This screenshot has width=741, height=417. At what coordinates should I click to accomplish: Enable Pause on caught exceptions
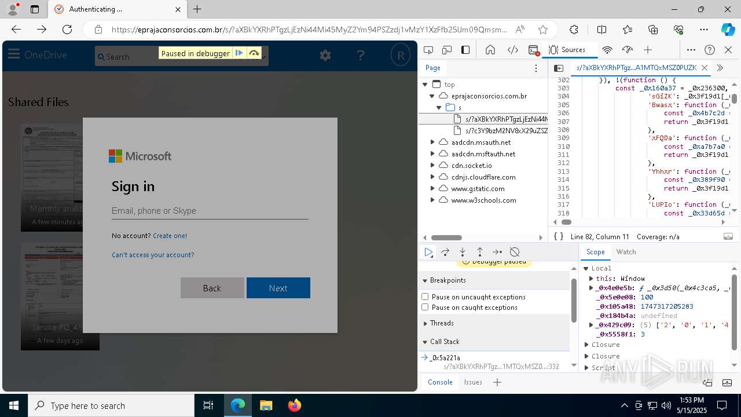click(425, 307)
